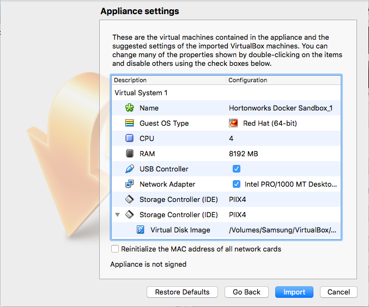Enable Reinitialize the MAC address checkbox

[x=115, y=249]
